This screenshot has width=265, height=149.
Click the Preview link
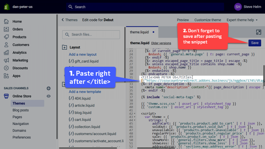183,20
